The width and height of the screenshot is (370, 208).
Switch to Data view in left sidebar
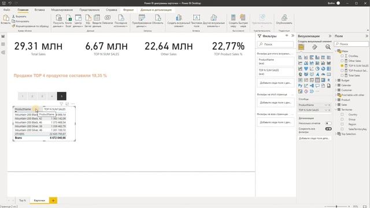(x=3, y=44)
